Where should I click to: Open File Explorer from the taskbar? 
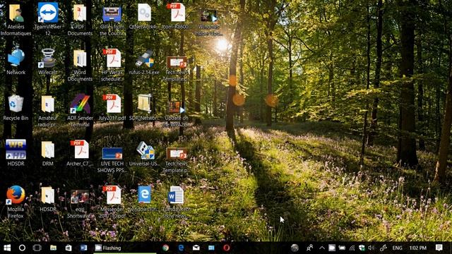click(x=54, y=248)
